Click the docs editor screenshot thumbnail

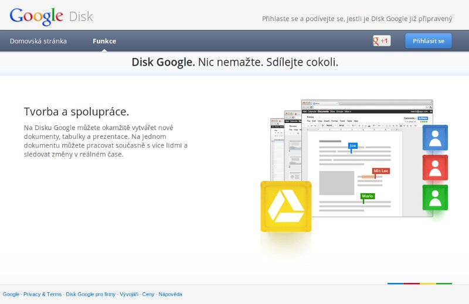point(367,158)
